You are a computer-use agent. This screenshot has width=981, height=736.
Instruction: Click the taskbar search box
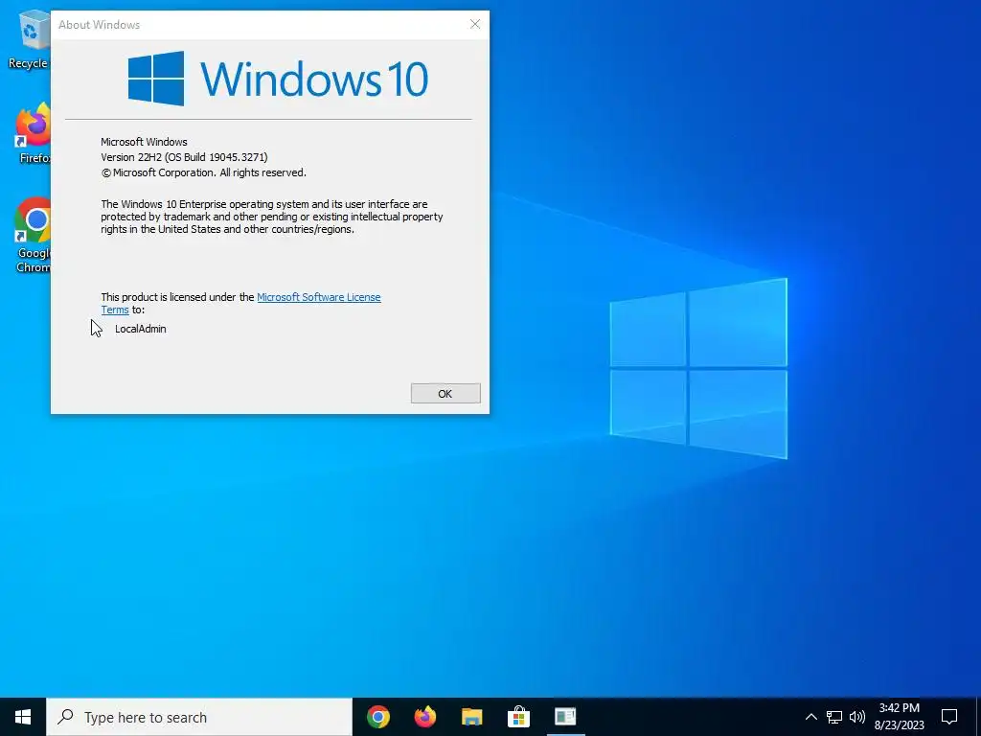(199, 717)
